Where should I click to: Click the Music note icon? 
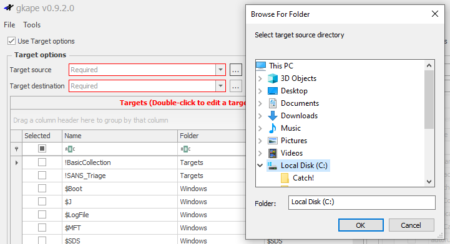coord(272,128)
